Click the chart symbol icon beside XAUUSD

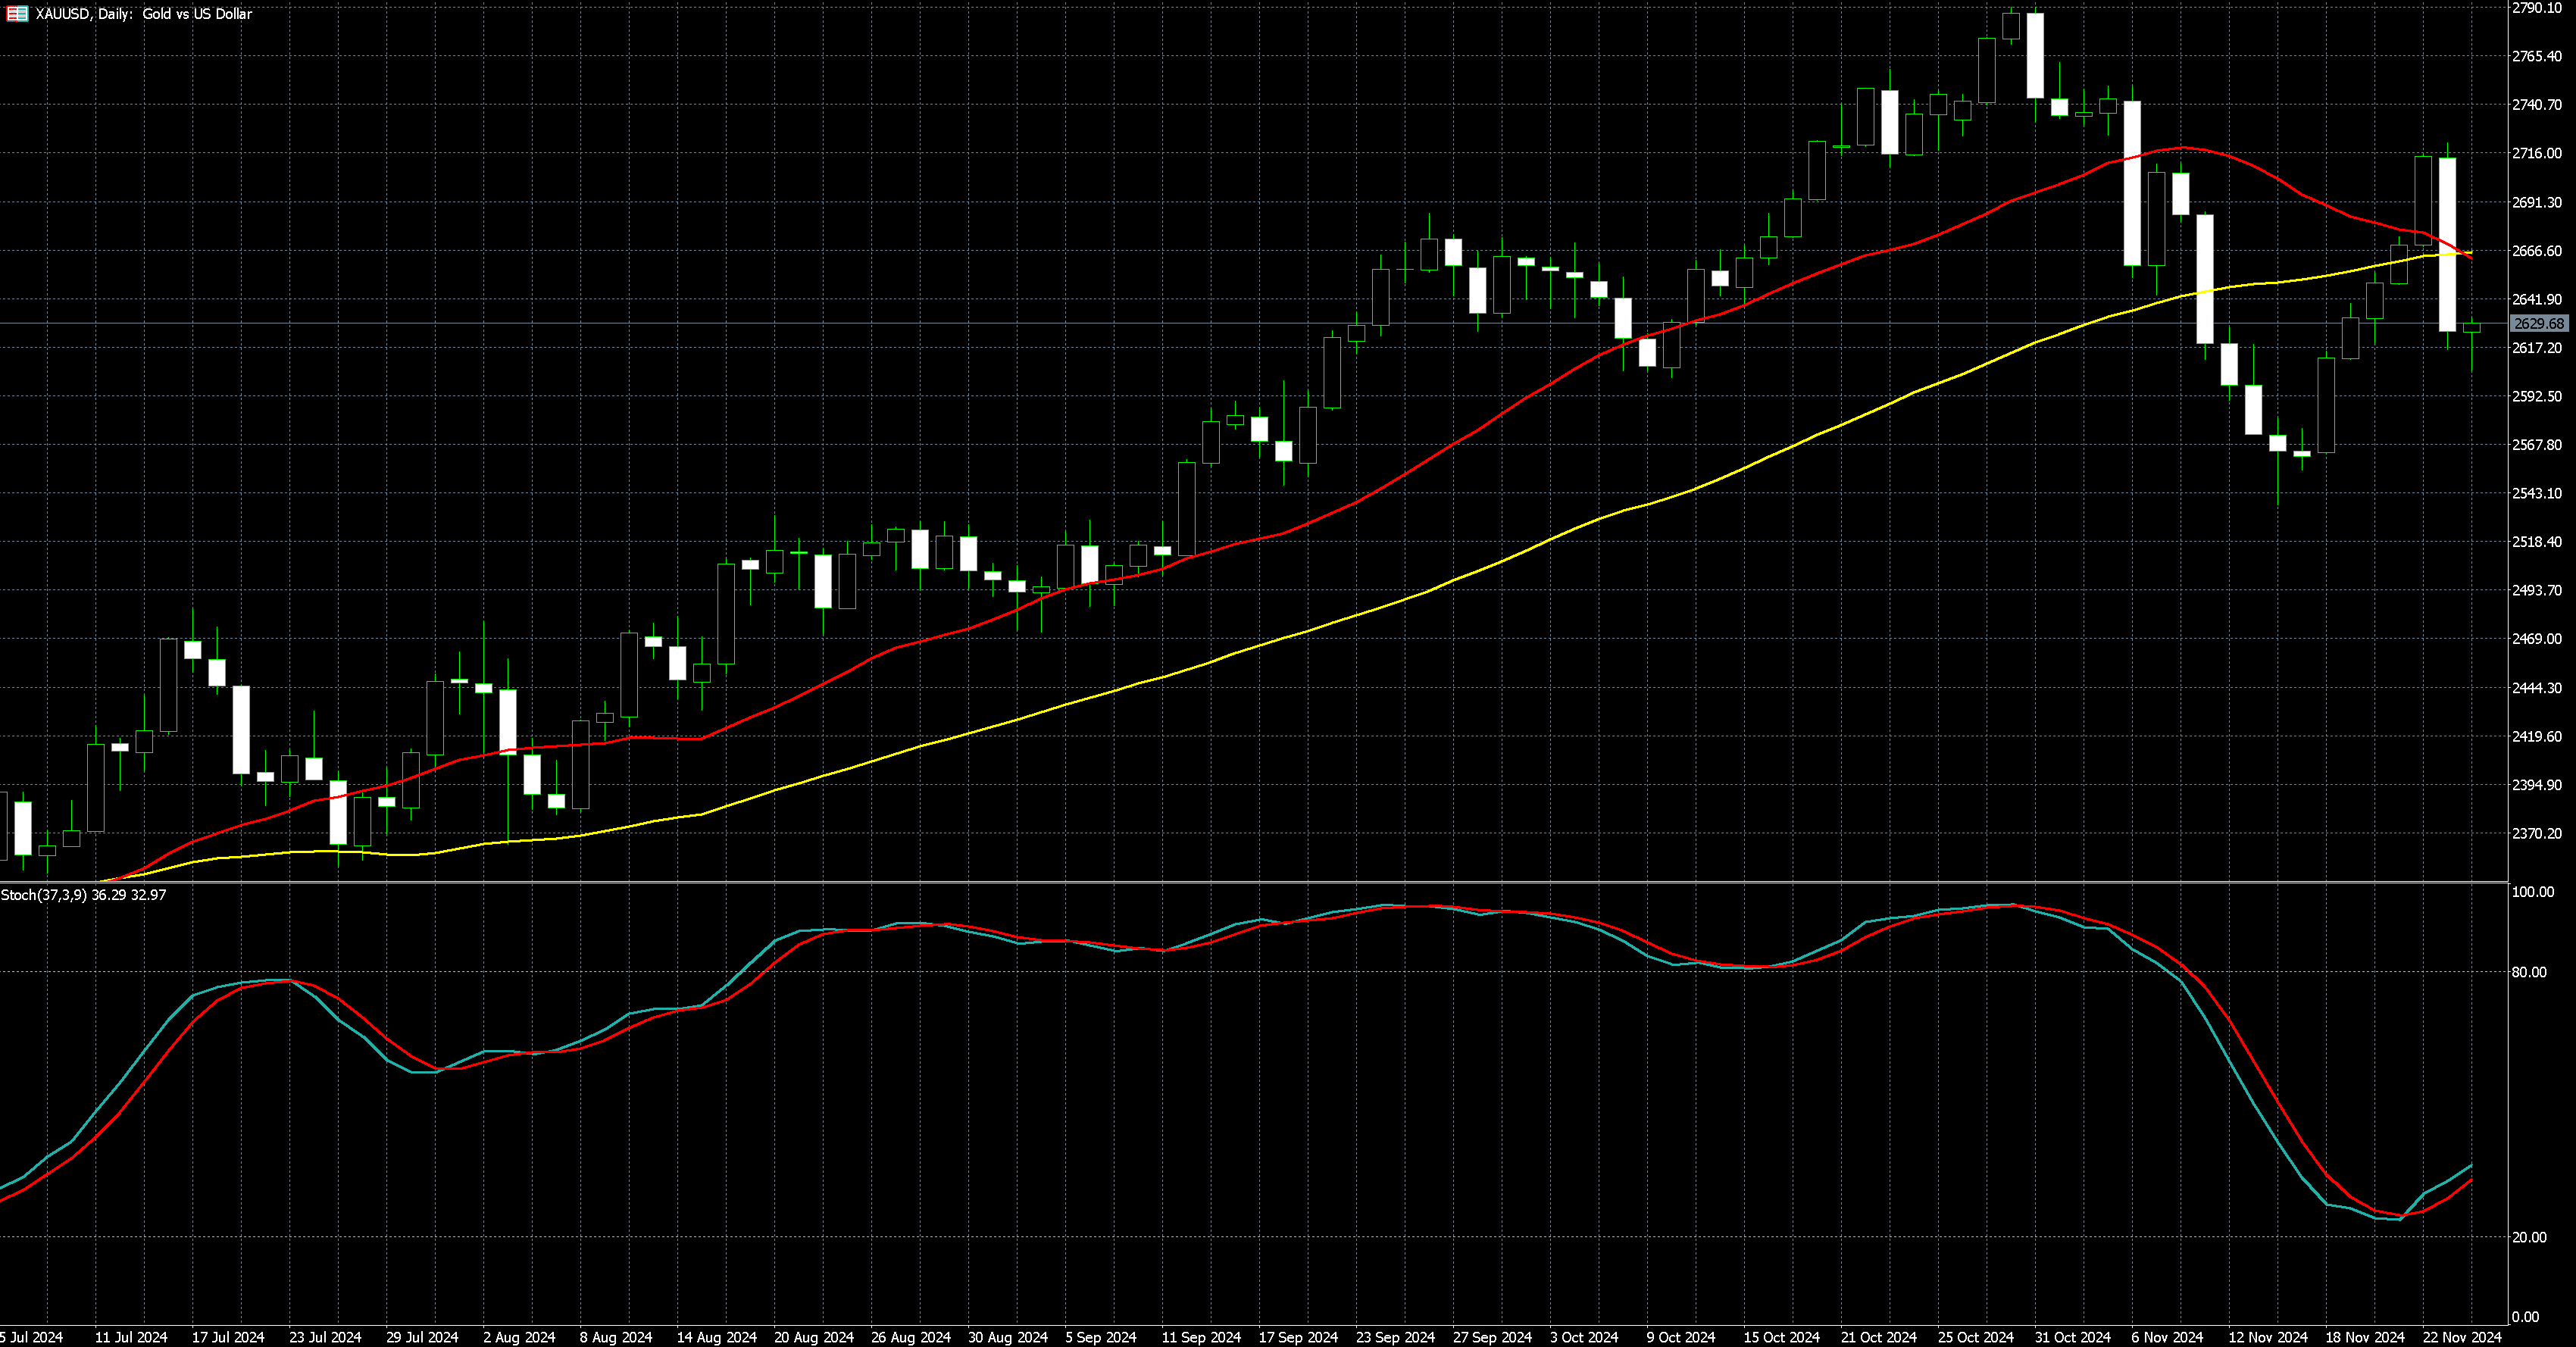[x=17, y=14]
